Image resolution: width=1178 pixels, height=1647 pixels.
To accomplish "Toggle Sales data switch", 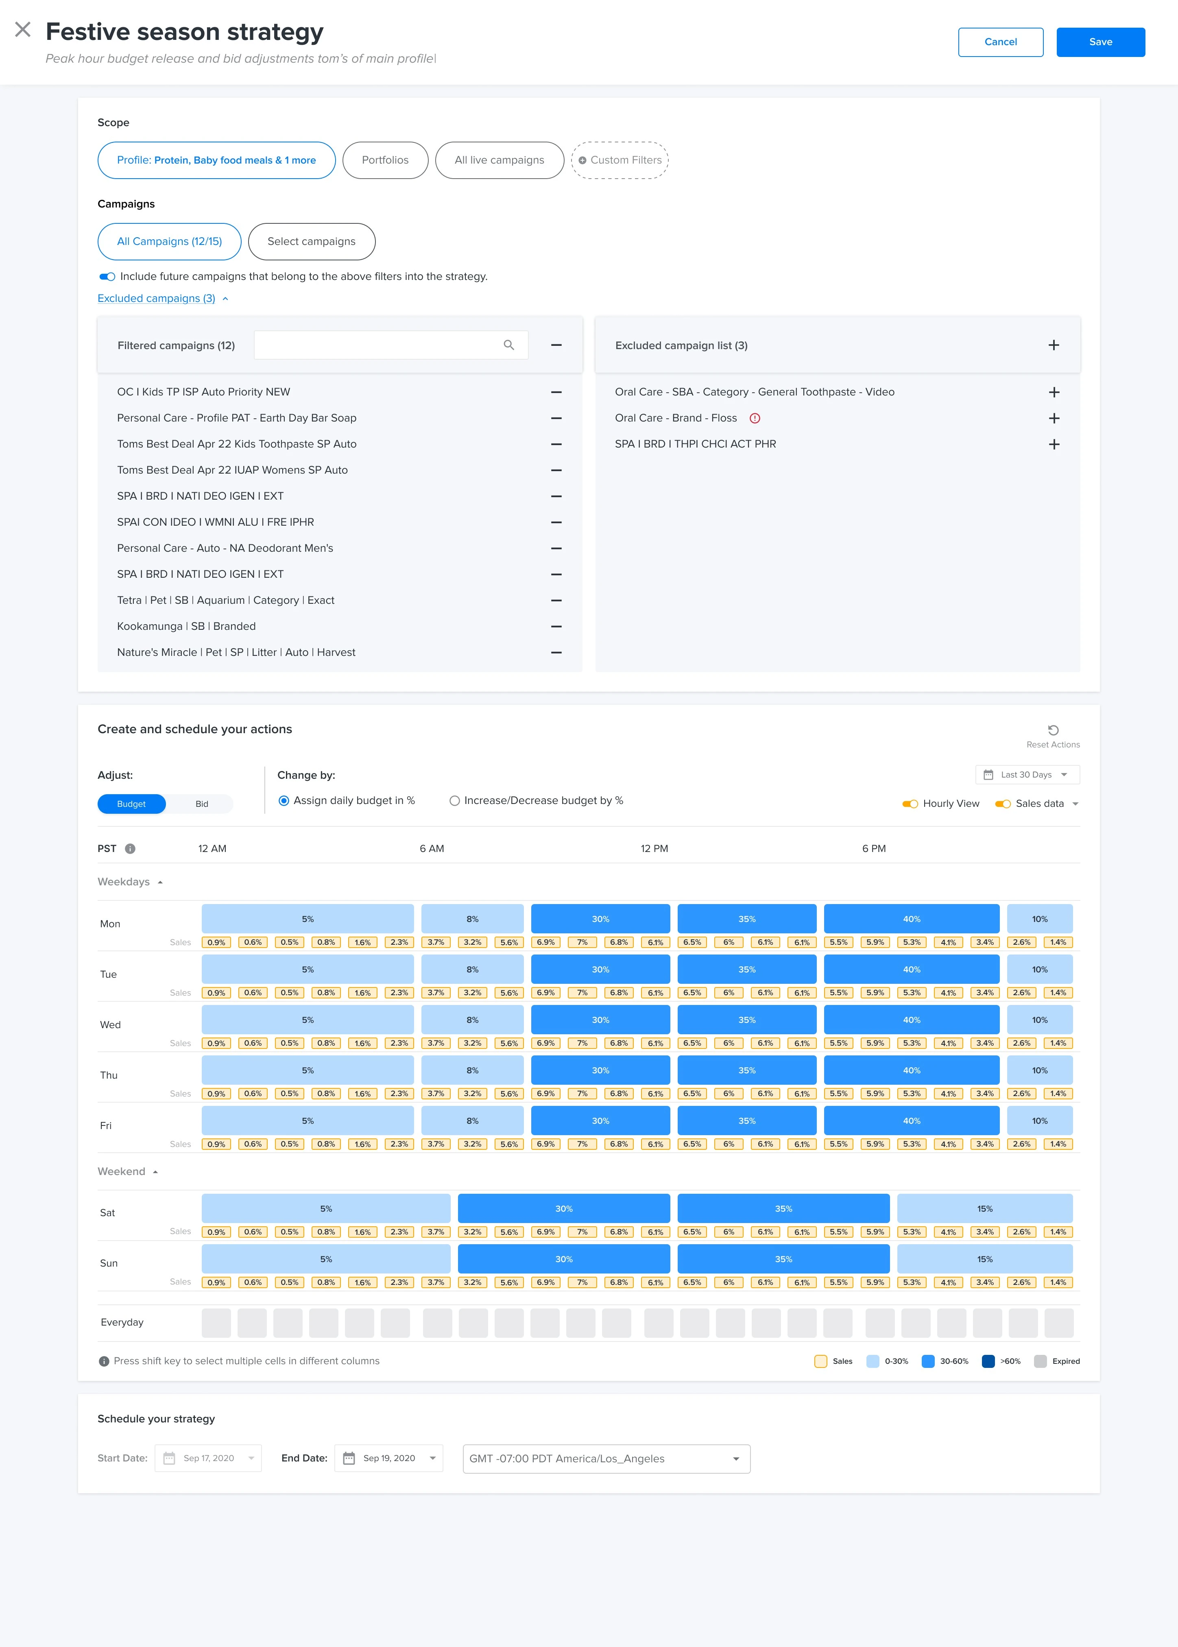I will (1003, 804).
